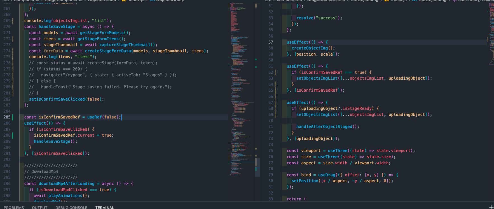
Task: Click 'useRef(false)' on line 285
Action: pos(103,117)
